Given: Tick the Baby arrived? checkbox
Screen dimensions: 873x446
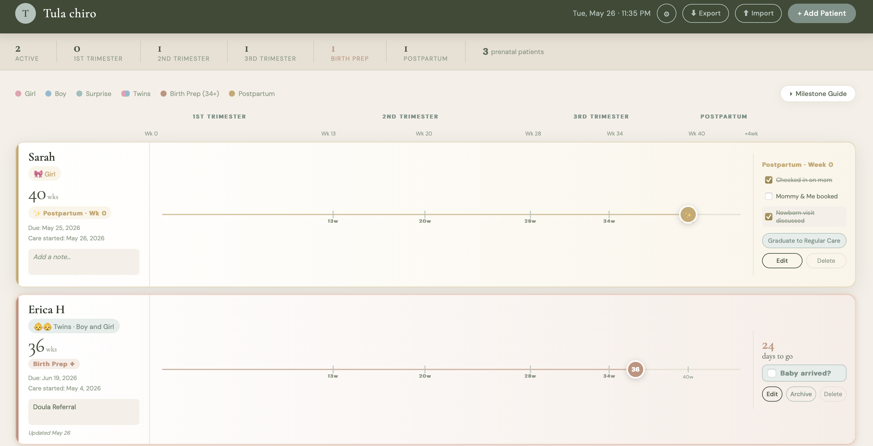Looking at the screenshot, I should click(772, 373).
